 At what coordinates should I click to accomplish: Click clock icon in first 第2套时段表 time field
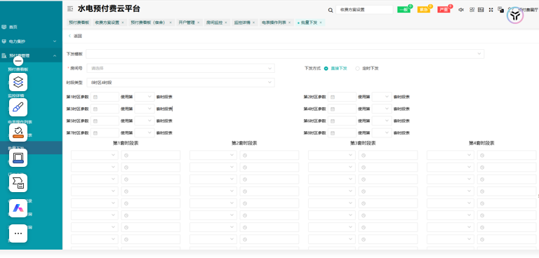(245, 155)
